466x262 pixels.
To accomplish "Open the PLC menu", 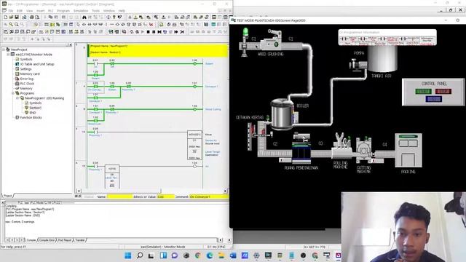I will click(51, 11).
